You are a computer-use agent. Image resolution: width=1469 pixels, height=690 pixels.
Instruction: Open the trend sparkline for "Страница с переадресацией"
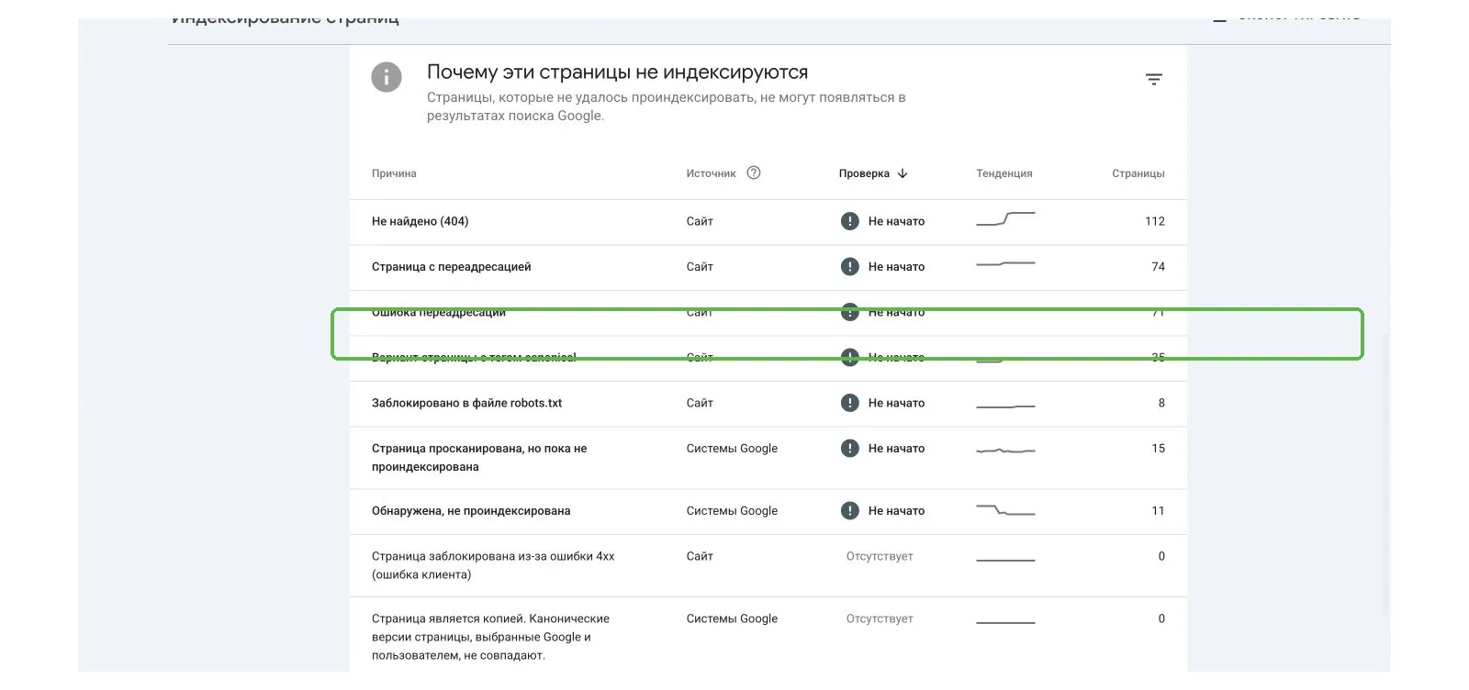(x=1005, y=264)
